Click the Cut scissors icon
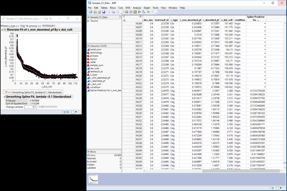Image resolution: width=287 pixels, height=191 pixels. 109,12
